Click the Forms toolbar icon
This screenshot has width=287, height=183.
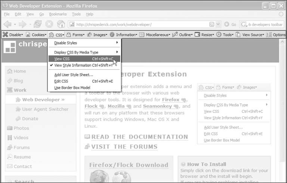click(69, 35)
